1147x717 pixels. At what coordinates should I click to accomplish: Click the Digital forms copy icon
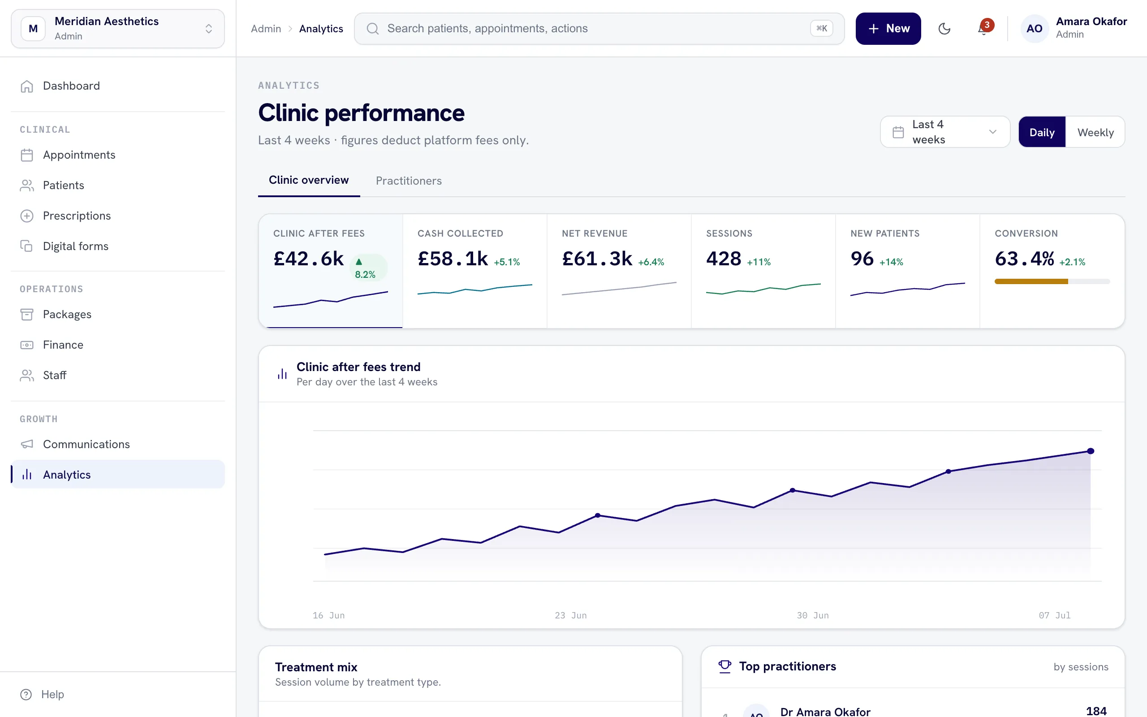[x=27, y=246]
